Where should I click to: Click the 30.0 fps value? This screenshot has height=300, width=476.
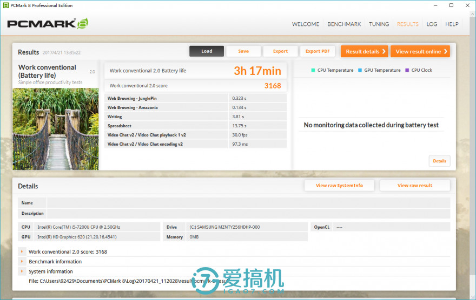pos(240,135)
